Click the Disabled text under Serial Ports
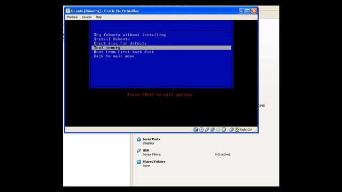 pos(149,143)
